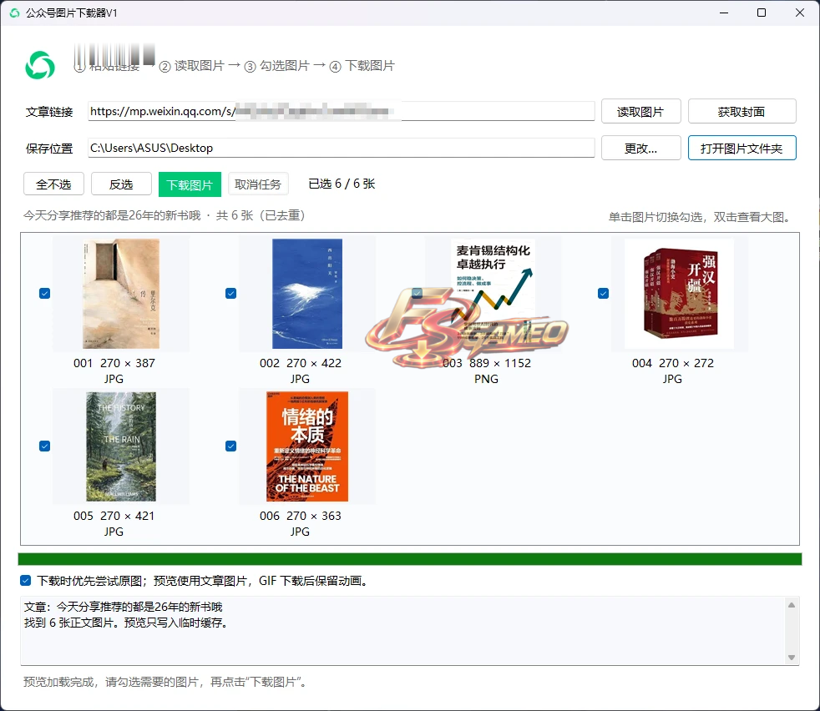Click the green download progress bar
The image size is (820, 711).
(x=409, y=559)
